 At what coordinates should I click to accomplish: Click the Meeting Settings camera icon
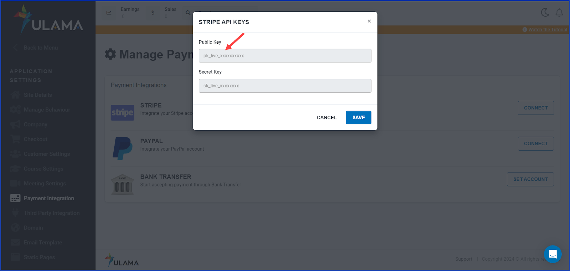tap(15, 184)
